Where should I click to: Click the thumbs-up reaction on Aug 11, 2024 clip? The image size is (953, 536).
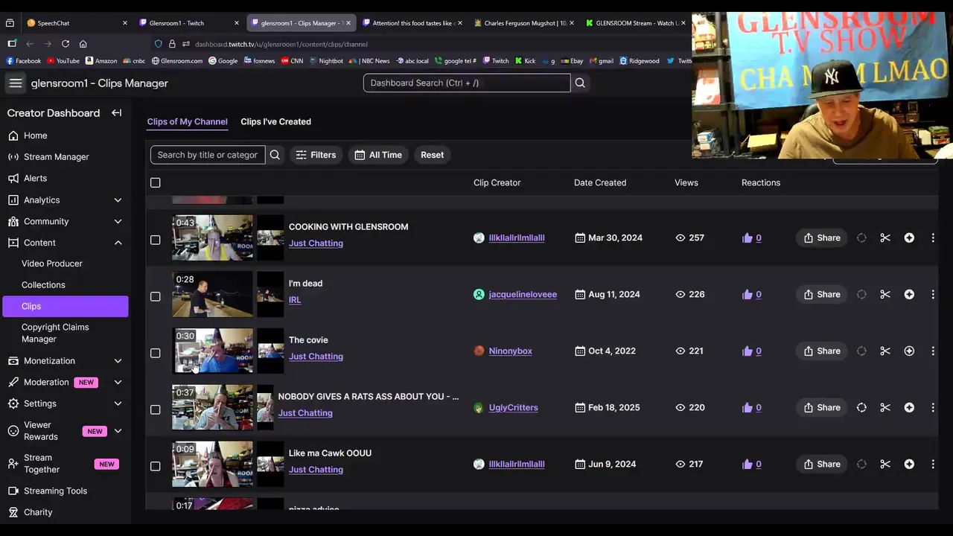(748, 295)
